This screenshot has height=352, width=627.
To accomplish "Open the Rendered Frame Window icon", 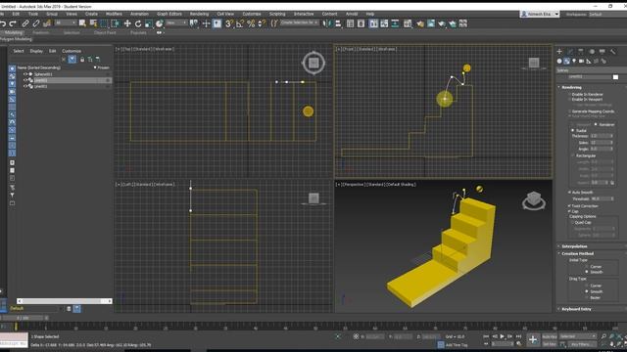I will (431, 23).
